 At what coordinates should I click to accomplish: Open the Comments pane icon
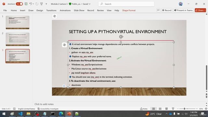(x=158, y=10)
